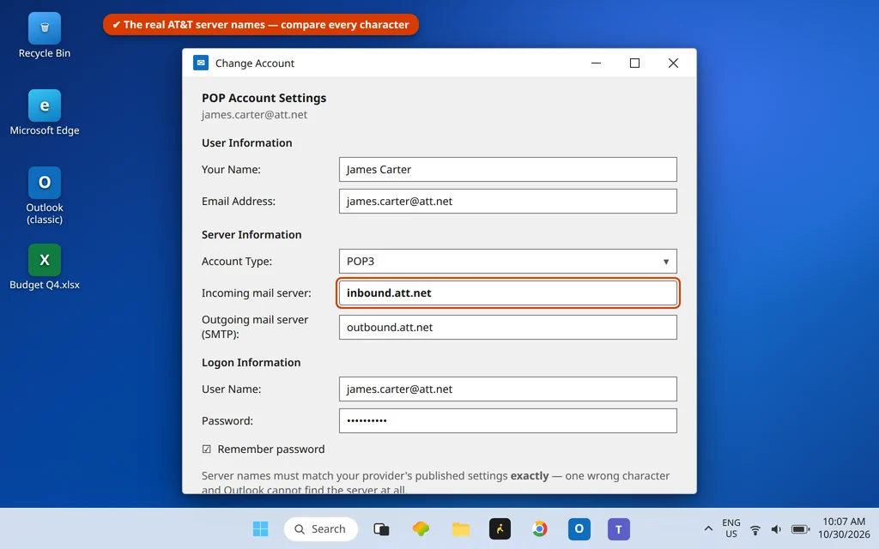
Task: Close the Change Account dialog
Action: click(x=673, y=63)
